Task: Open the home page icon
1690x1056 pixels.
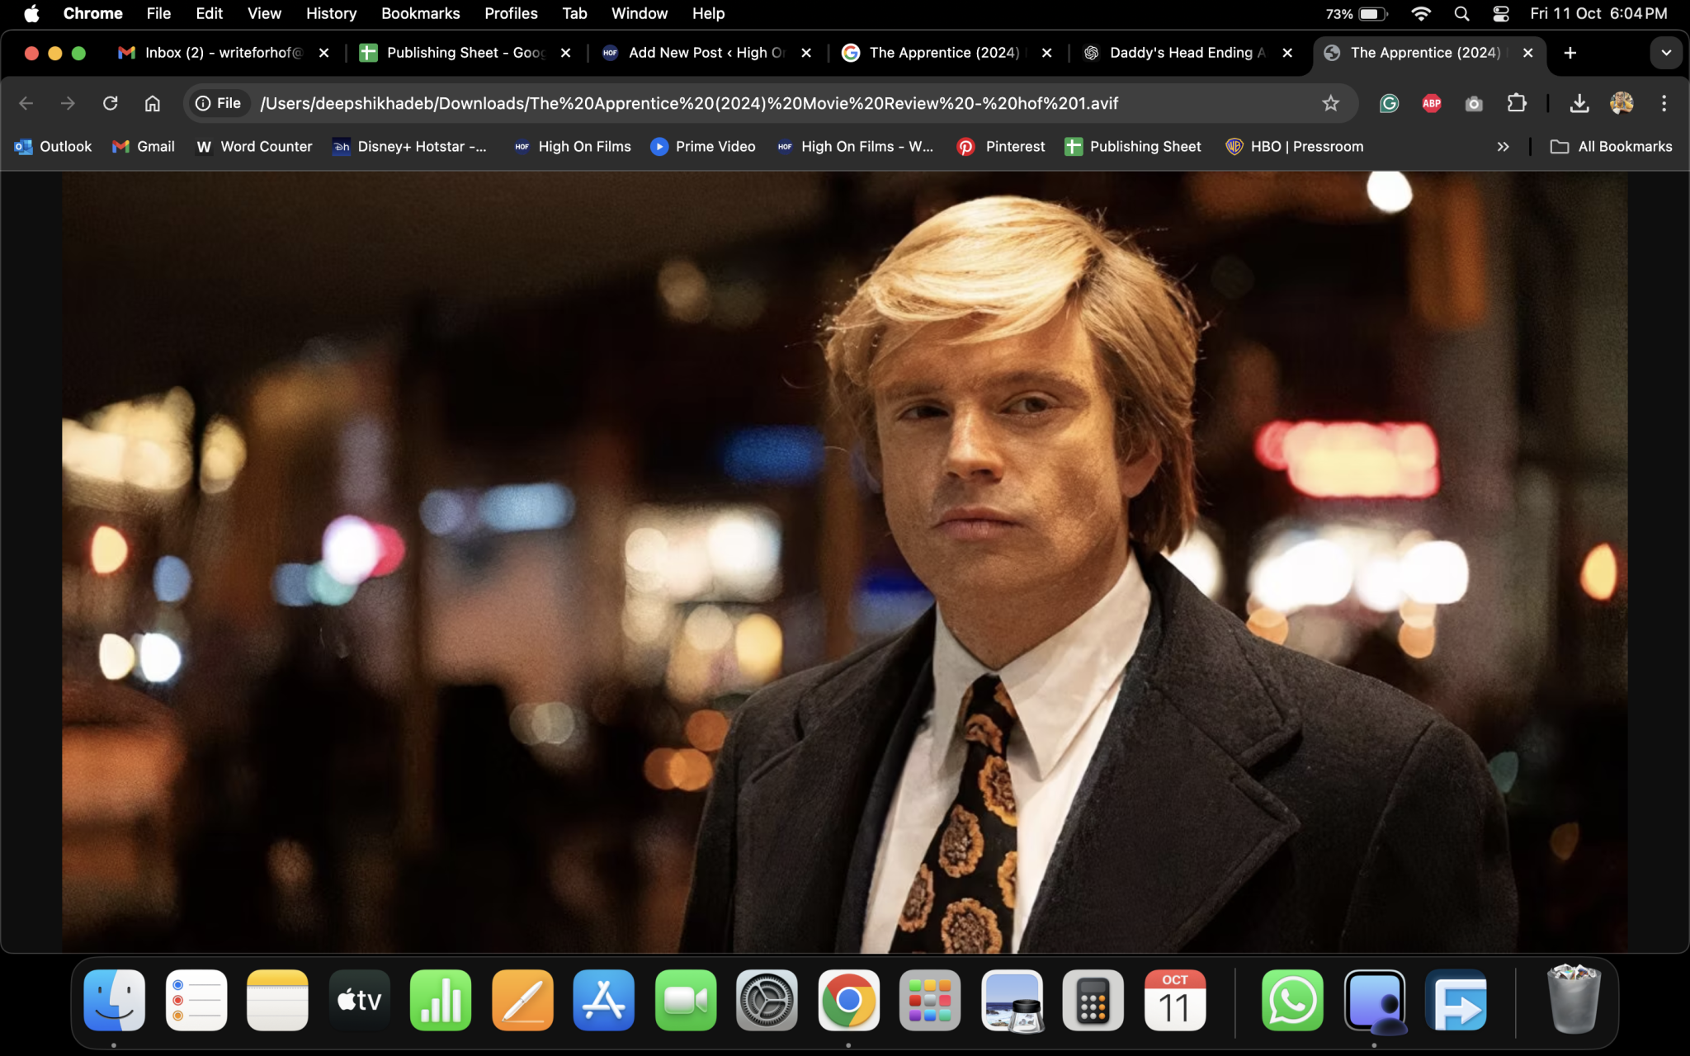Action: point(152,103)
